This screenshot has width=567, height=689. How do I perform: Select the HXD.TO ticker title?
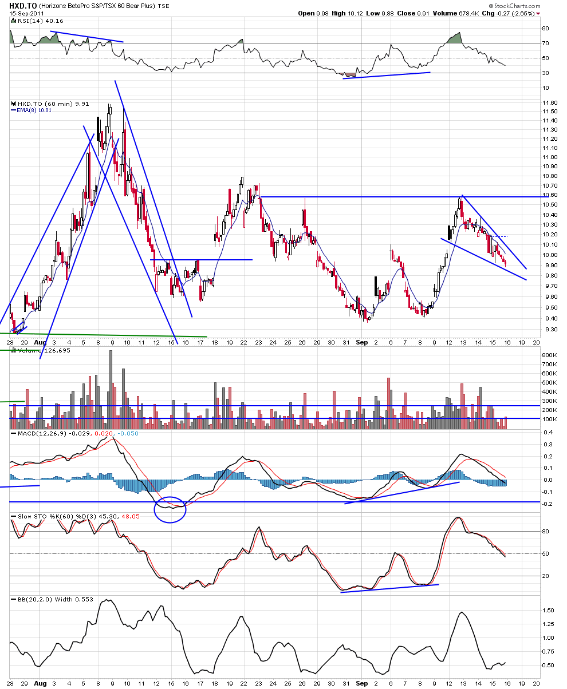pyautogui.click(x=21, y=6)
